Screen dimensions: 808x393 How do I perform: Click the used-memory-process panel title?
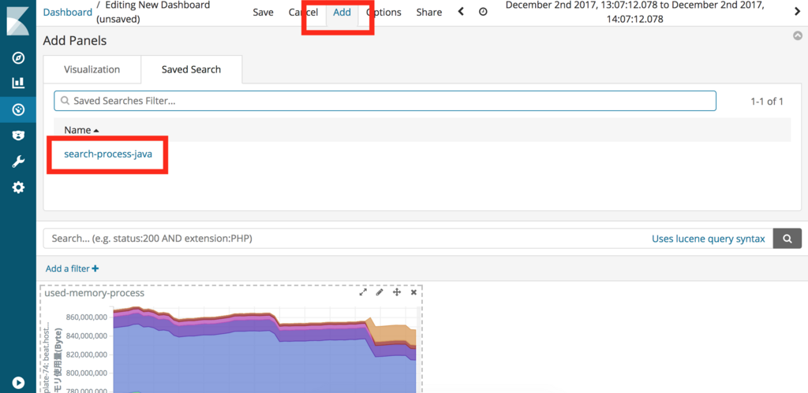[95, 293]
